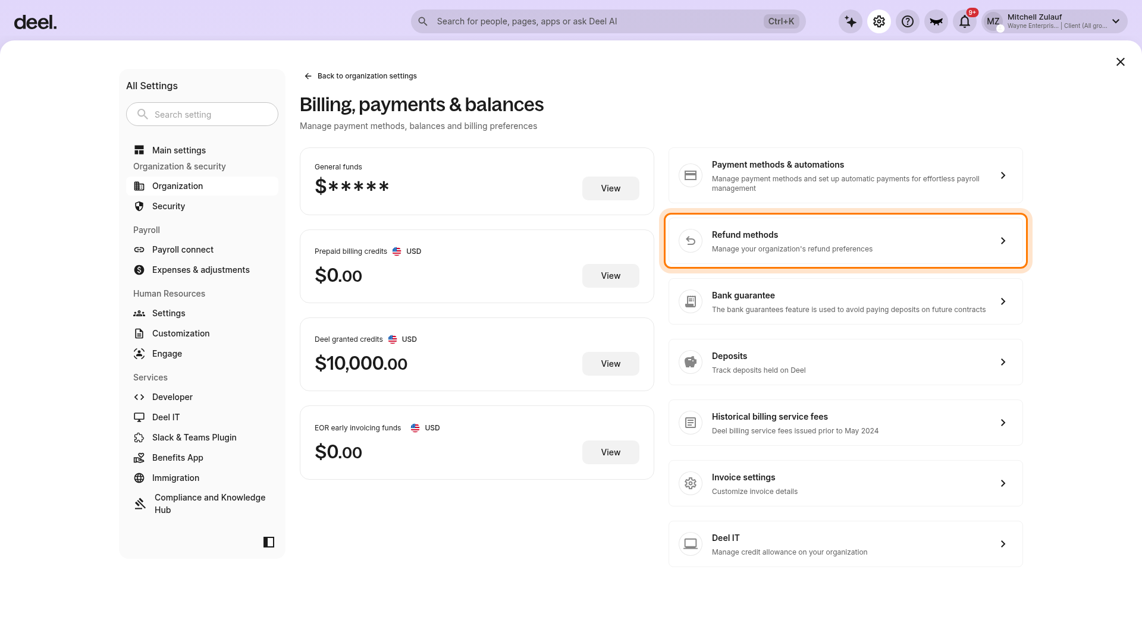
Task: Focus the global search bar
Action: point(608,21)
